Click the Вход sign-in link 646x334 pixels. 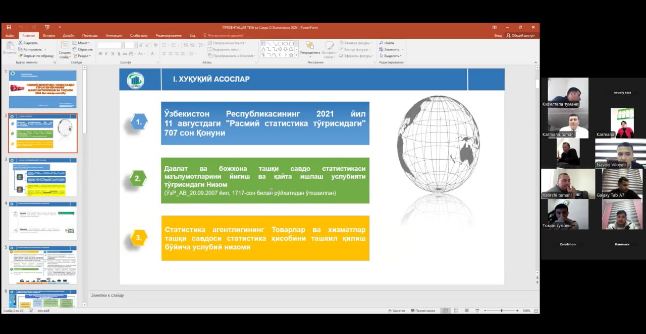pyautogui.click(x=498, y=36)
